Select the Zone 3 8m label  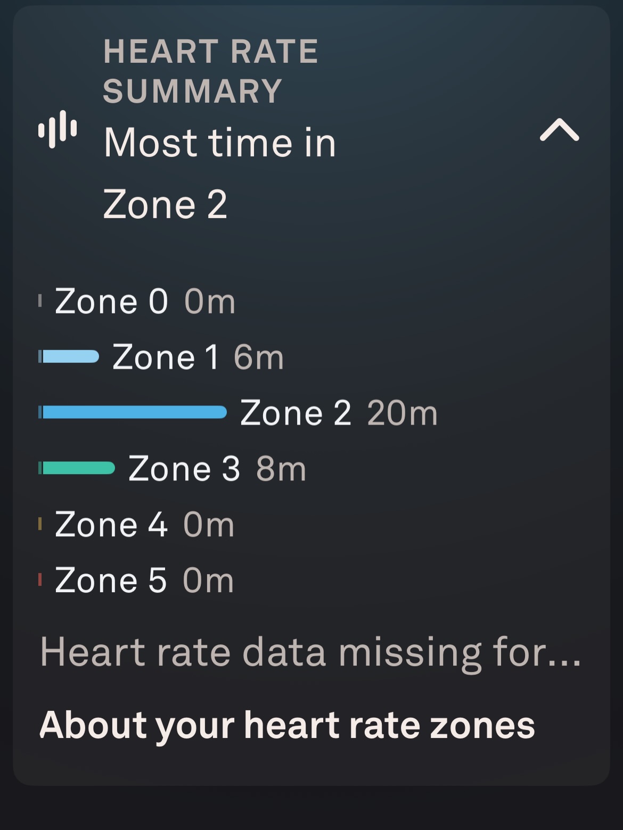[217, 469]
